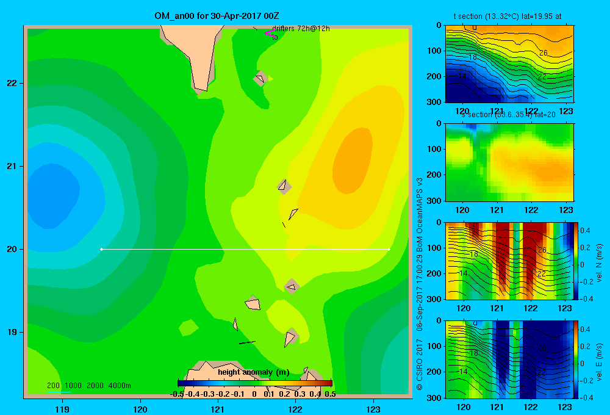Click the 'vel. E (m/s)' axis label
Screen dimensions: 610x415
pos(599,362)
